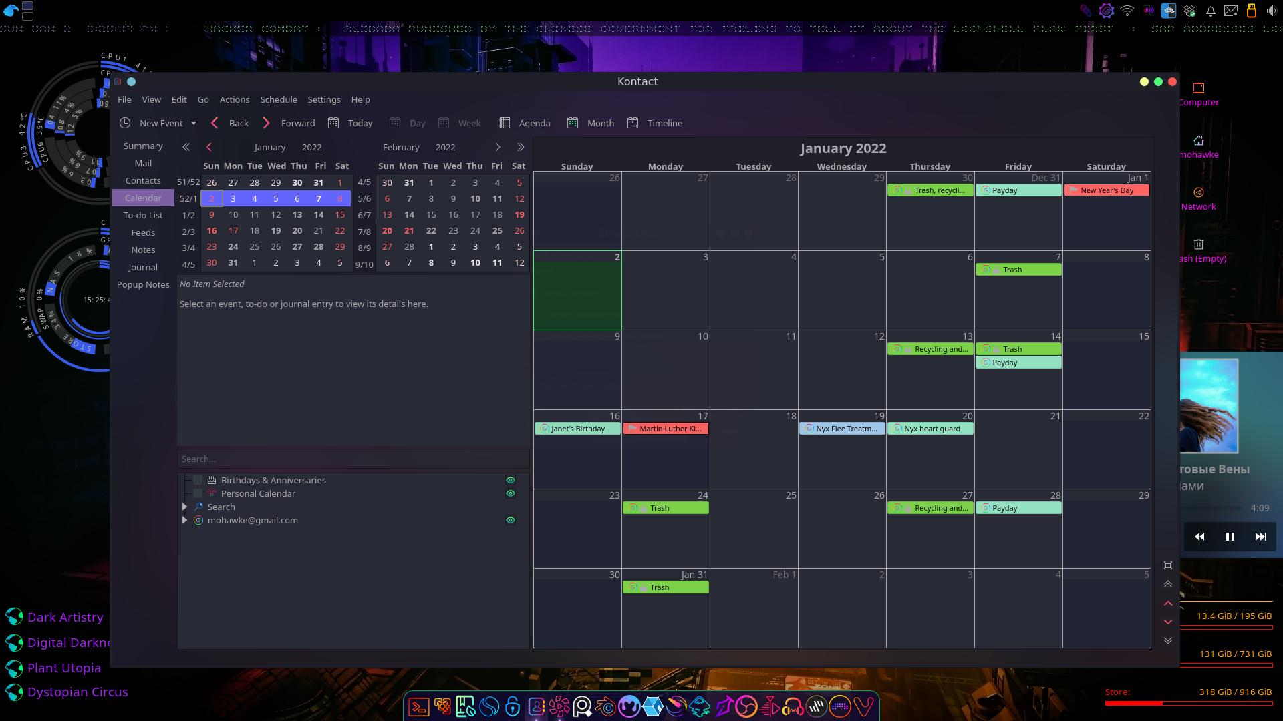
Task: Jump back a year double-chevron
Action: click(186, 147)
